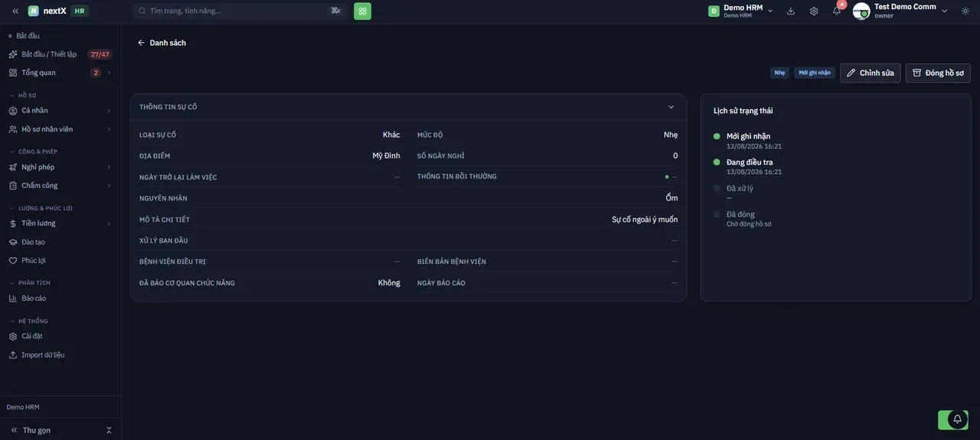
Task: Click the collapse arrows icon beside Thu gọn
Action: [109, 430]
